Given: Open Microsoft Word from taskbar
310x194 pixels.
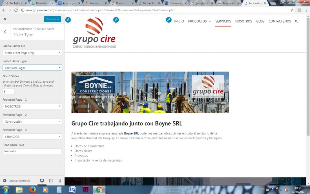Looking at the screenshot, I should click(x=72, y=190).
